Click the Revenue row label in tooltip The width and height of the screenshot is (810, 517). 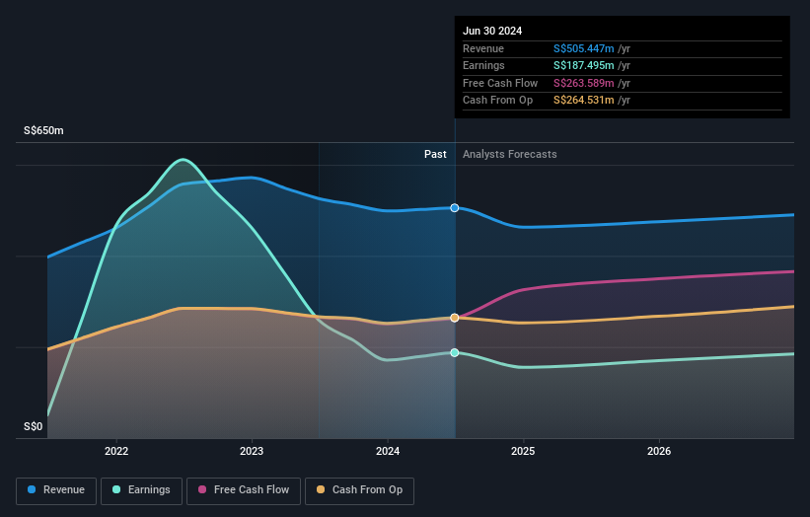[x=483, y=48]
